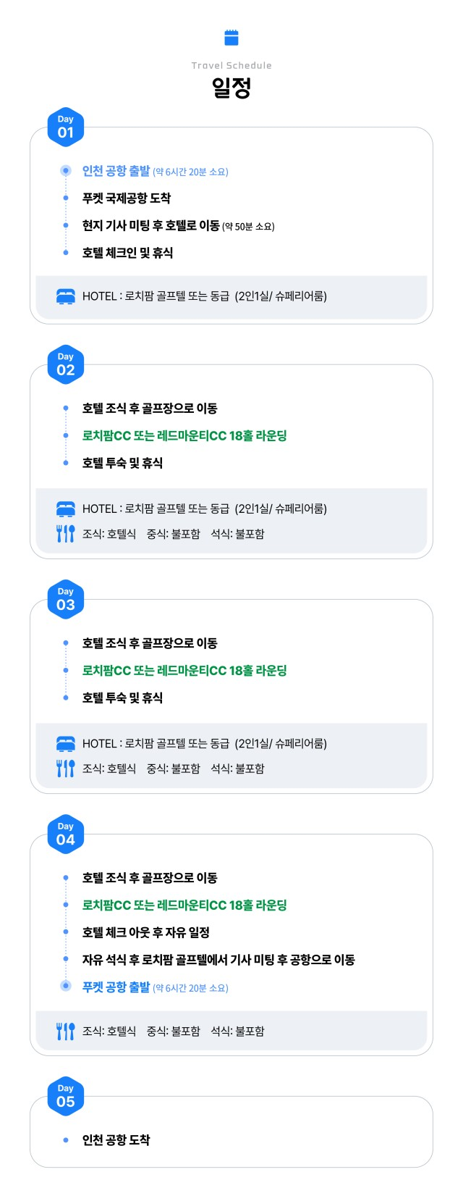
Task: Click the 푸켓 공항 출발 timeline marker in Day 04
Action: click(x=66, y=986)
